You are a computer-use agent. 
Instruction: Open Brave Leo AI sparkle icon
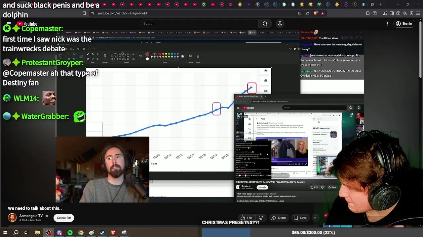point(405,13)
